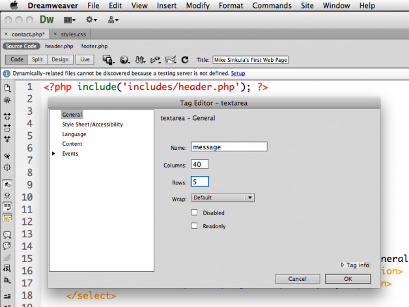Select Style Sheet/Accessibility category

pos(92,124)
